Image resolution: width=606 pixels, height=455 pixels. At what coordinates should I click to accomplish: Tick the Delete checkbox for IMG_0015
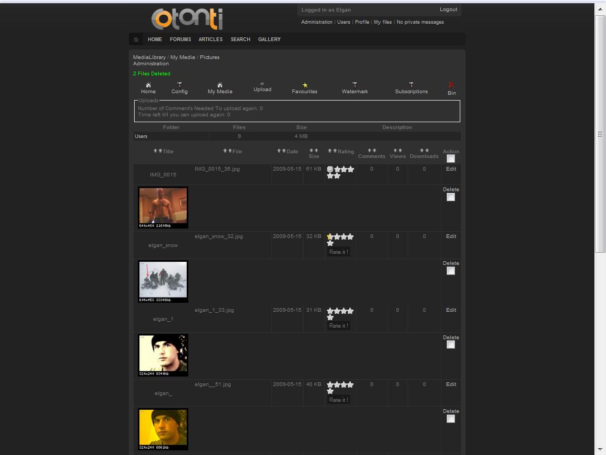pos(451,197)
